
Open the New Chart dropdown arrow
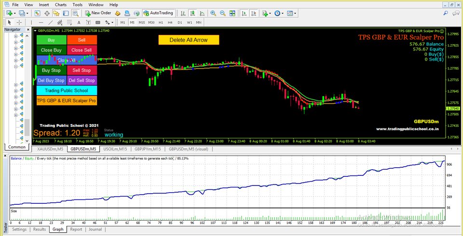(x=14, y=13)
